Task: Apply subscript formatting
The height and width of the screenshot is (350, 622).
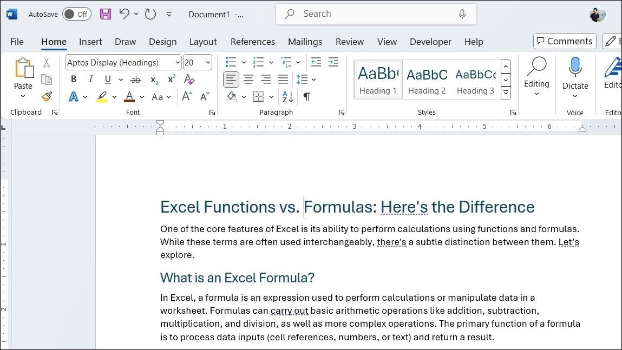Action: tap(154, 80)
